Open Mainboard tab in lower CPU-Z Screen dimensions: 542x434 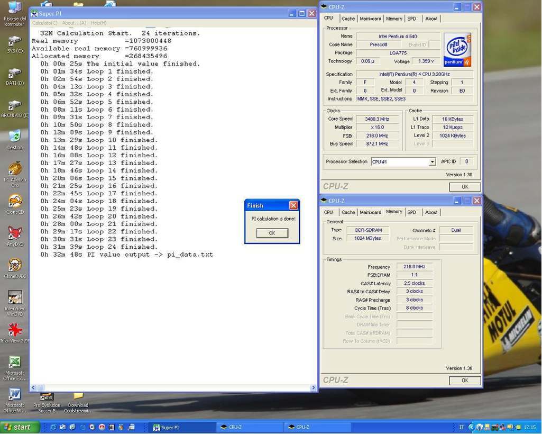click(371, 212)
